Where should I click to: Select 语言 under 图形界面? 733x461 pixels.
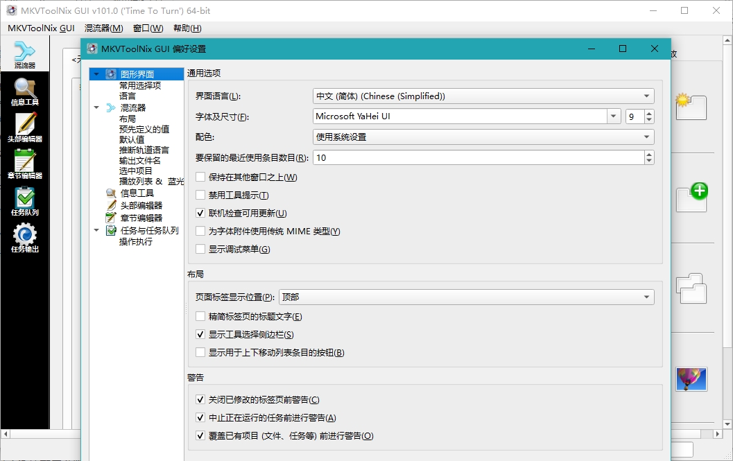127,96
